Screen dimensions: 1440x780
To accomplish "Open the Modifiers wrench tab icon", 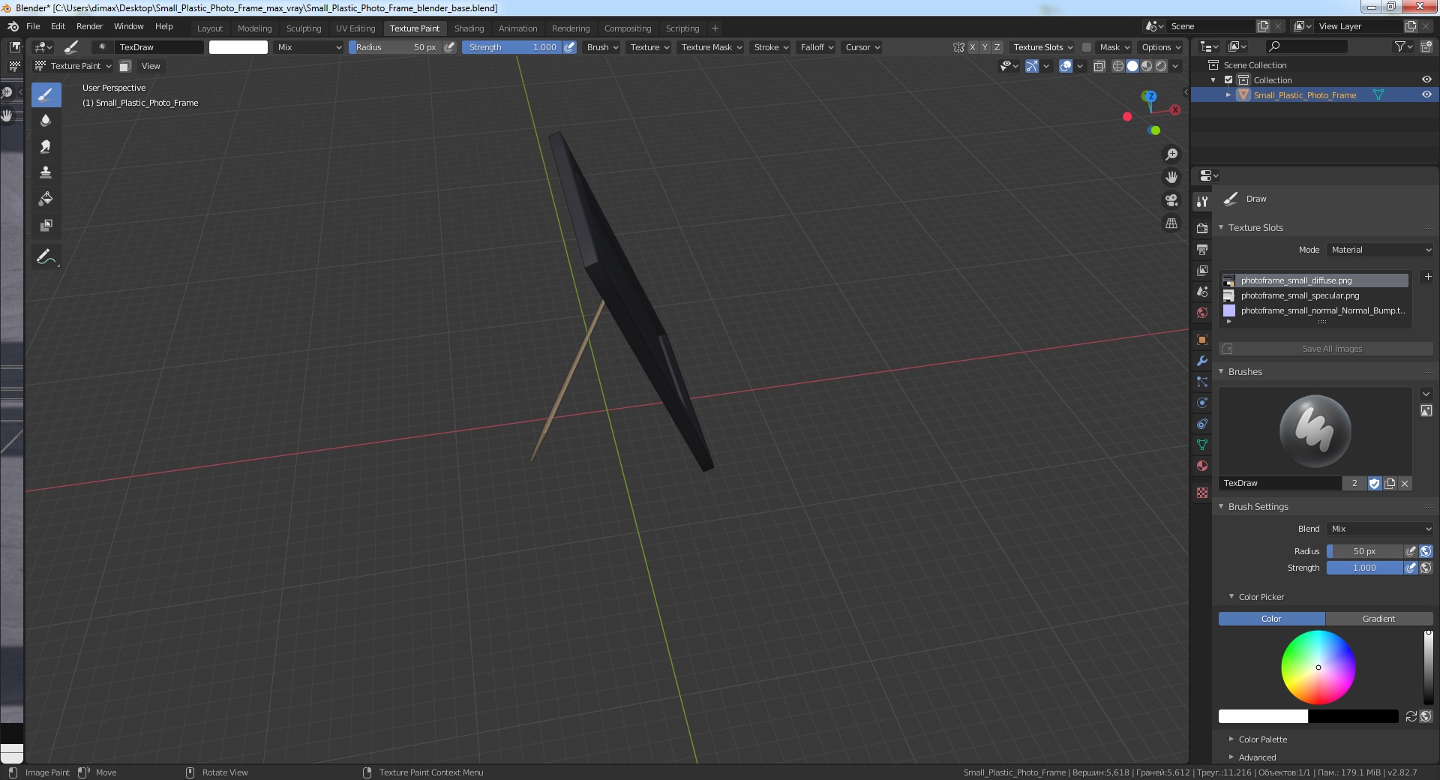I will [1202, 361].
